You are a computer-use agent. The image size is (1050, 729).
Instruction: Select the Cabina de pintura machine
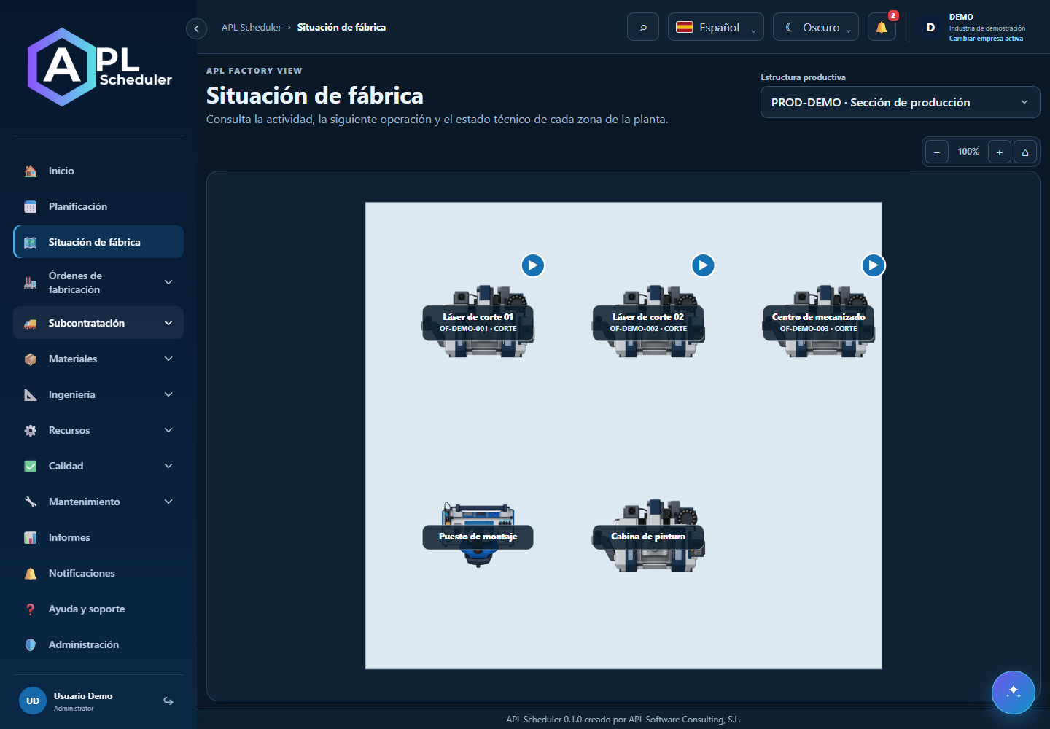(648, 537)
